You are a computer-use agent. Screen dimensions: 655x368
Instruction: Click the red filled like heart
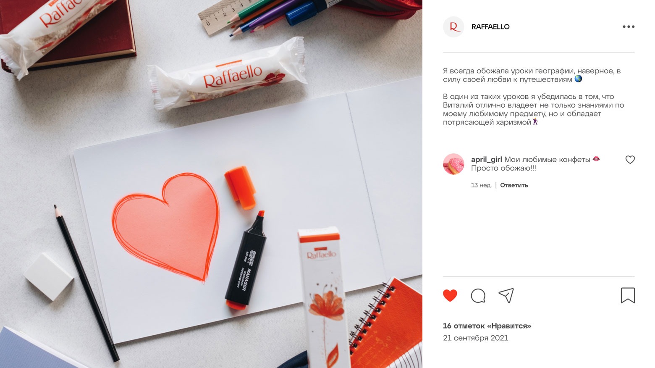(450, 295)
